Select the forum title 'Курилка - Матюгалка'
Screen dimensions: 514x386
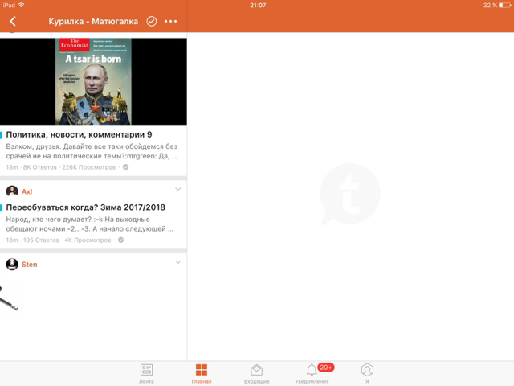[x=93, y=22]
